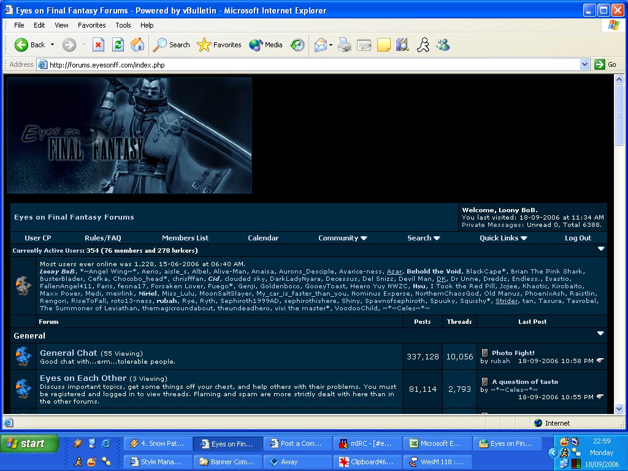Launch AIM from the toolbar
Viewport: 628px width, 471px height.
tap(423, 45)
